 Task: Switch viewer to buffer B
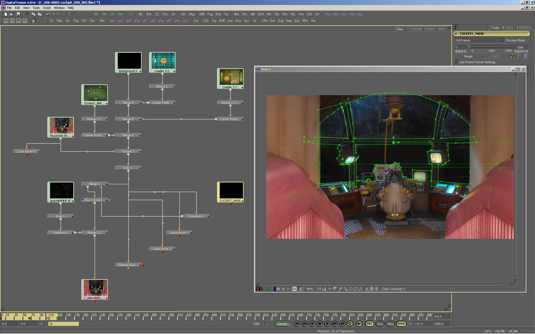[x=377, y=289]
